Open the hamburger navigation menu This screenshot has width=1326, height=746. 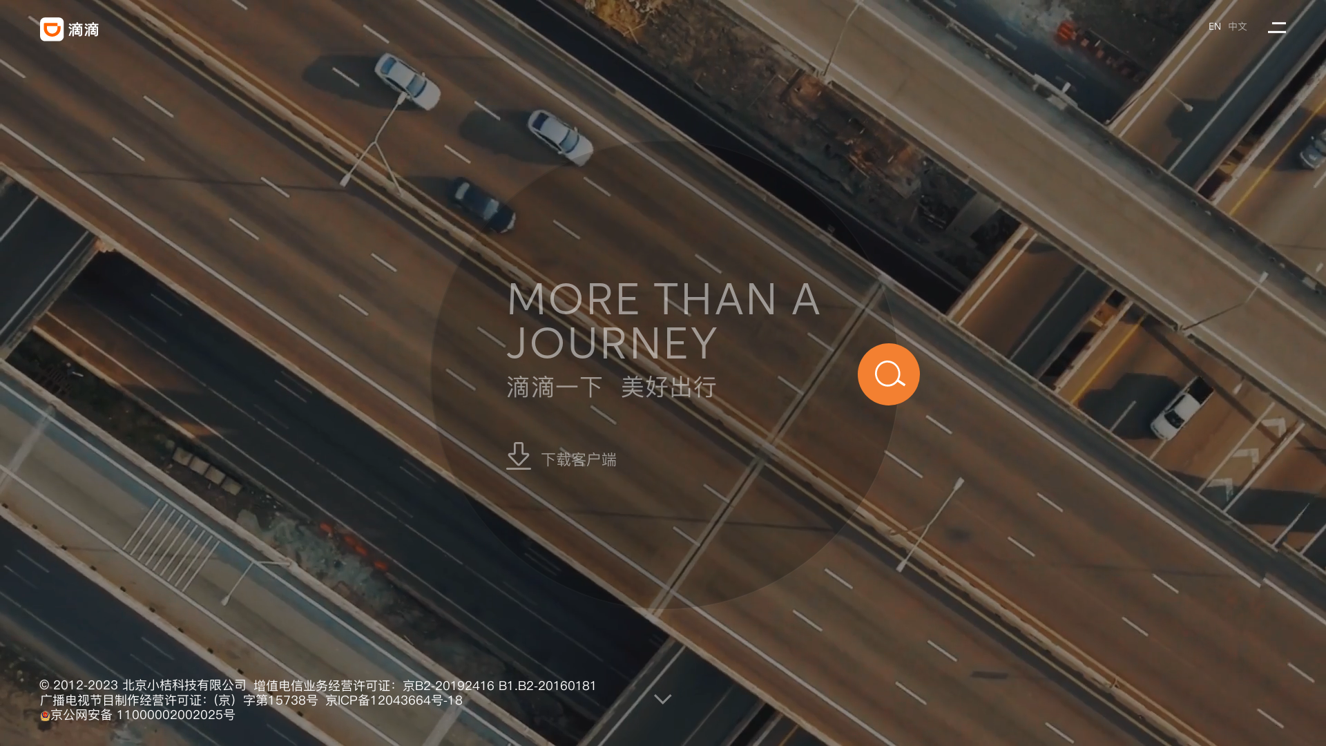click(1276, 27)
